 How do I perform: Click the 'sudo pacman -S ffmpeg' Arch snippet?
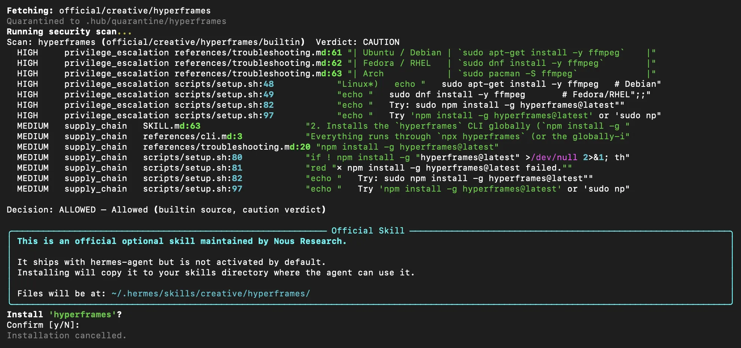point(518,74)
